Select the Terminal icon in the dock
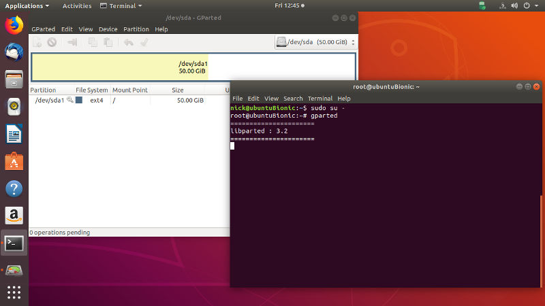Screen dimensions: 545x306 point(14,243)
